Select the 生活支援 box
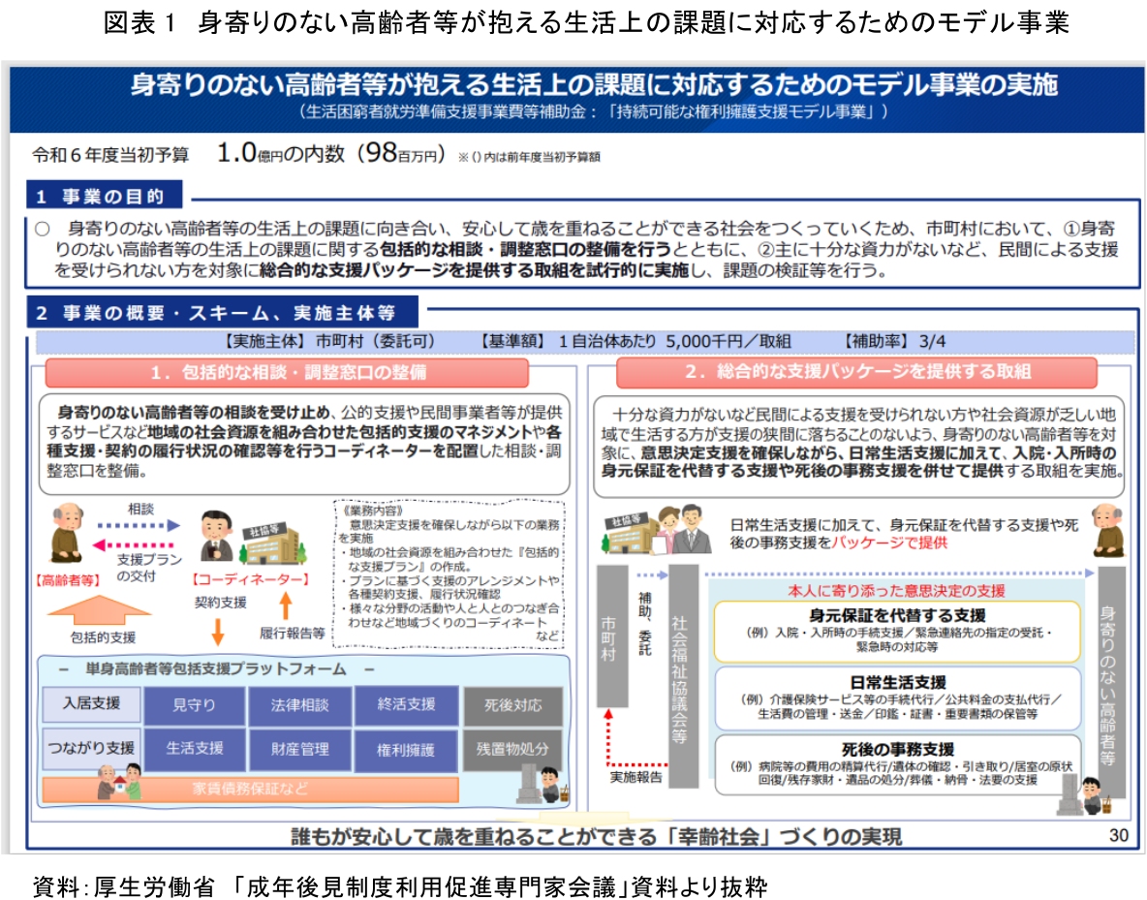1147x900 pixels. pos(194,749)
